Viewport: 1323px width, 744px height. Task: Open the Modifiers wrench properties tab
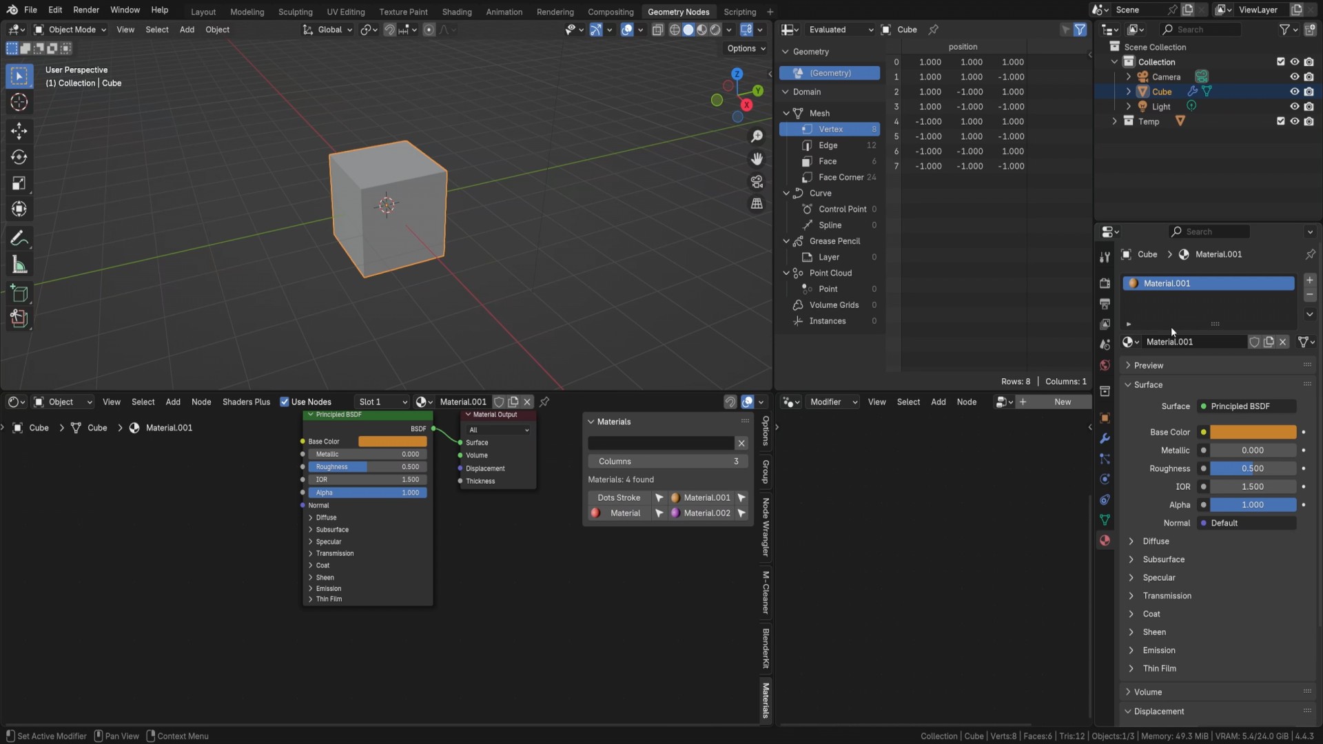point(1105,438)
